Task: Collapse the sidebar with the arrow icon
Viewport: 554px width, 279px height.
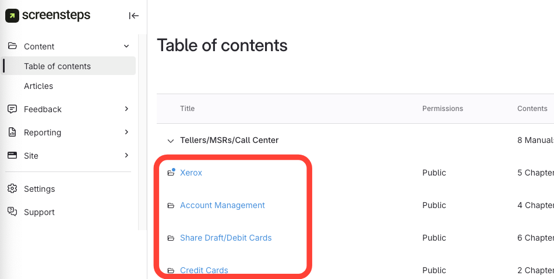Action: click(x=133, y=16)
